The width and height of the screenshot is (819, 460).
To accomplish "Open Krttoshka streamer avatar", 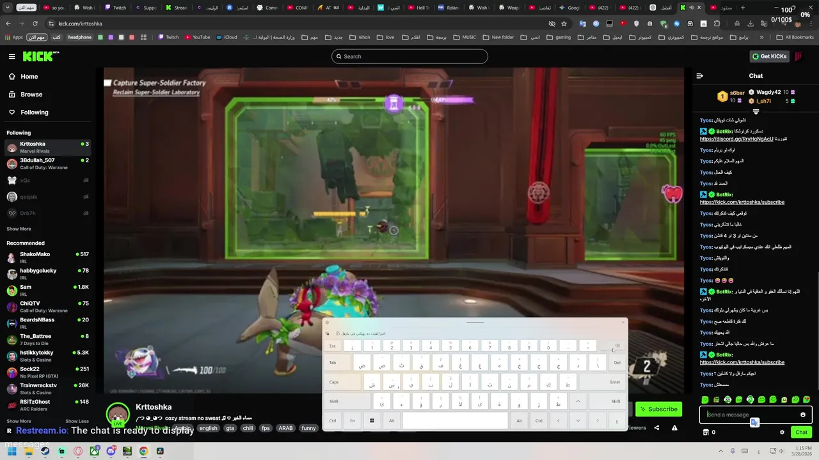I will coord(118,415).
